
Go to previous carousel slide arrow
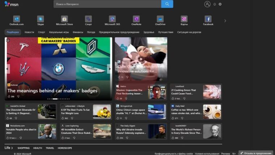coord(7,69)
